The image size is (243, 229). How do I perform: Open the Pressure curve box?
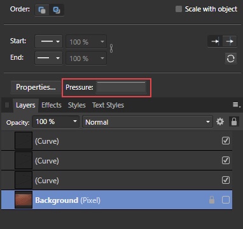point(121,87)
